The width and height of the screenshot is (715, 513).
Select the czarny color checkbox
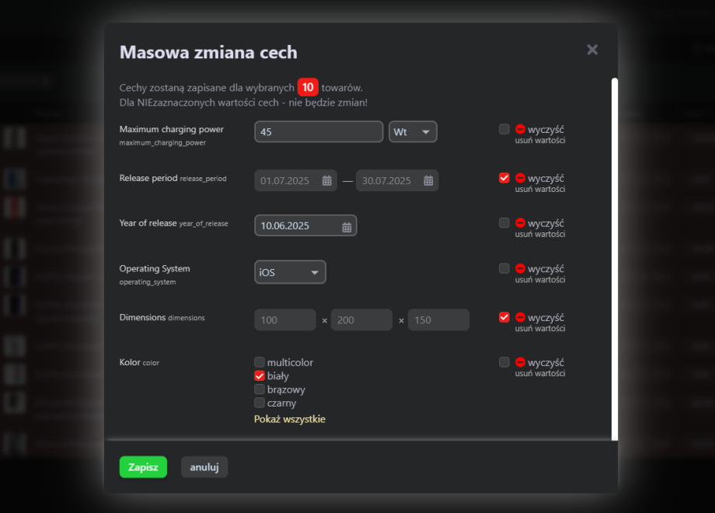260,403
